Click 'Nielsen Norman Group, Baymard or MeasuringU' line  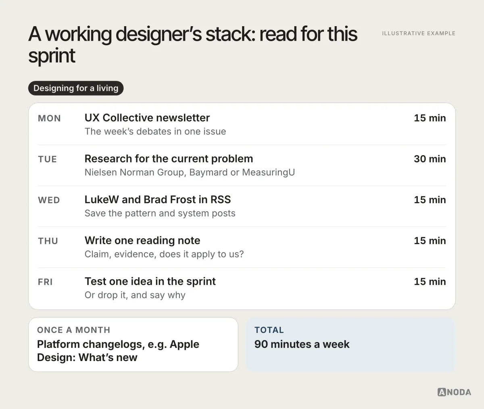tap(190, 172)
